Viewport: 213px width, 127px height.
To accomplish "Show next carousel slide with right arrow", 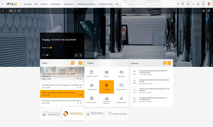I will click(x=80, y=55).
